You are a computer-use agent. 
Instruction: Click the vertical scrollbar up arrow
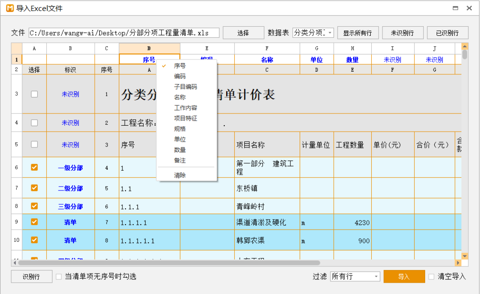click(x=465, y=47)
